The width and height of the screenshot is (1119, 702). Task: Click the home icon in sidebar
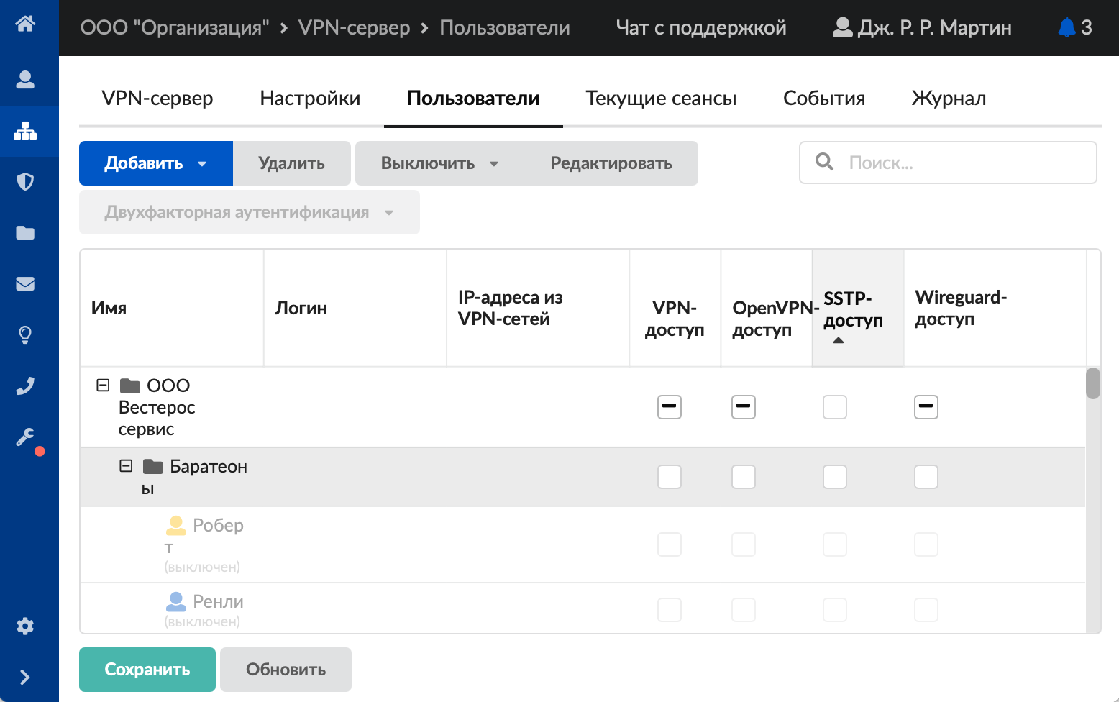[x=25, y=24]
